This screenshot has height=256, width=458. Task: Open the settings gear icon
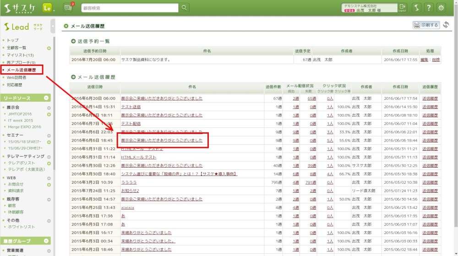(441, 8)
